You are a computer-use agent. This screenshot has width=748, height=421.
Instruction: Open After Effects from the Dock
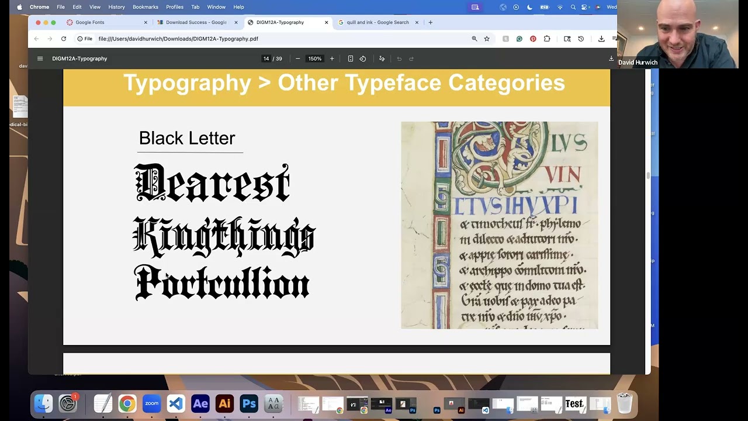click(200, 403)
